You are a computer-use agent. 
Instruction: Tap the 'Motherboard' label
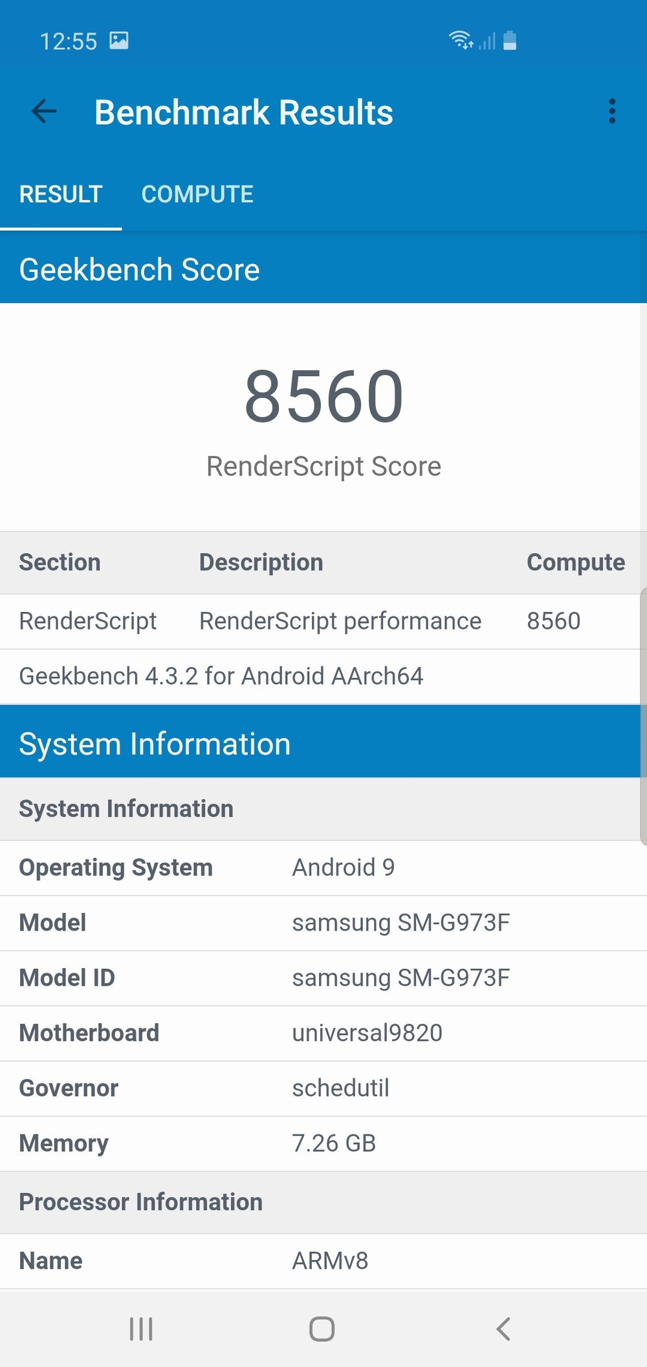click(89, 1033)
